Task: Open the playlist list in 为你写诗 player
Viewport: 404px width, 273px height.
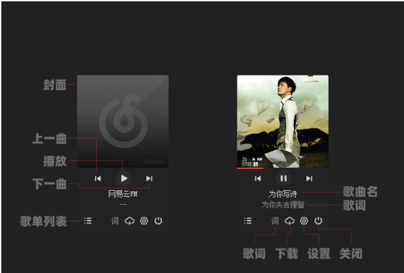Action: click(247, 221)
